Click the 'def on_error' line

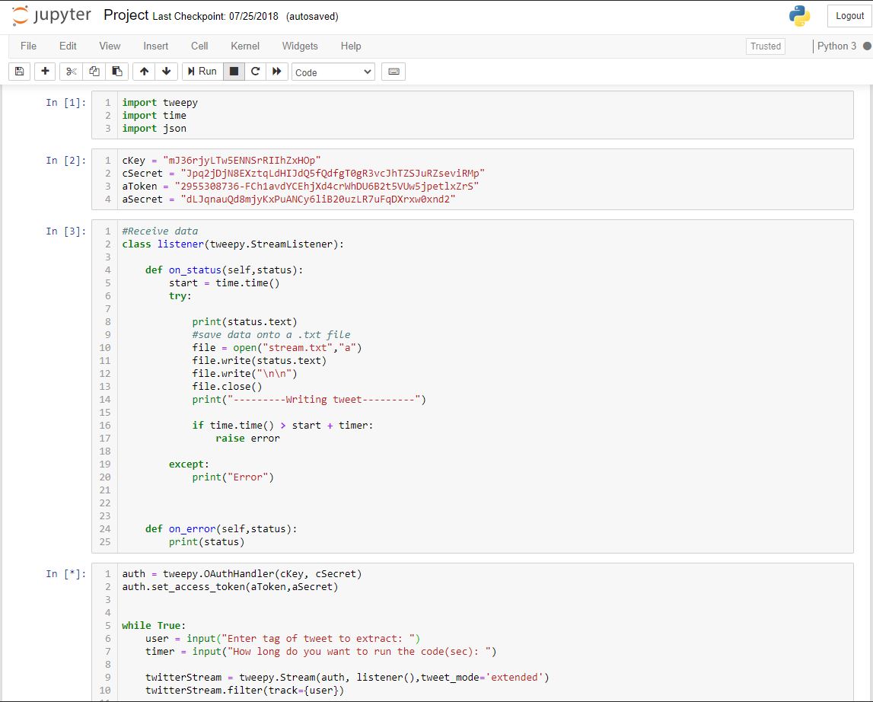click(221, 528)
